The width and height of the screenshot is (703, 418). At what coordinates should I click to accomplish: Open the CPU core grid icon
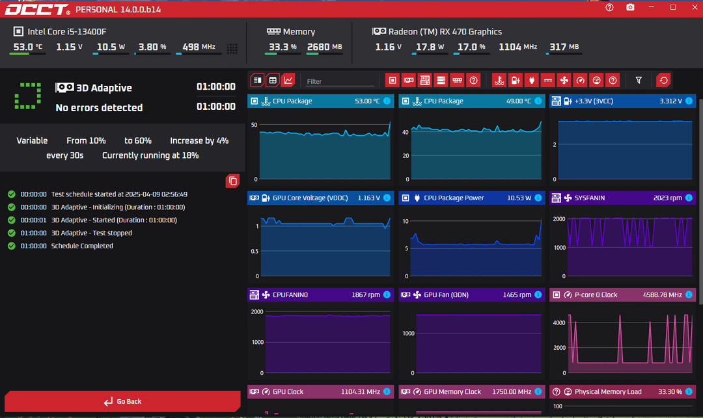232,48
